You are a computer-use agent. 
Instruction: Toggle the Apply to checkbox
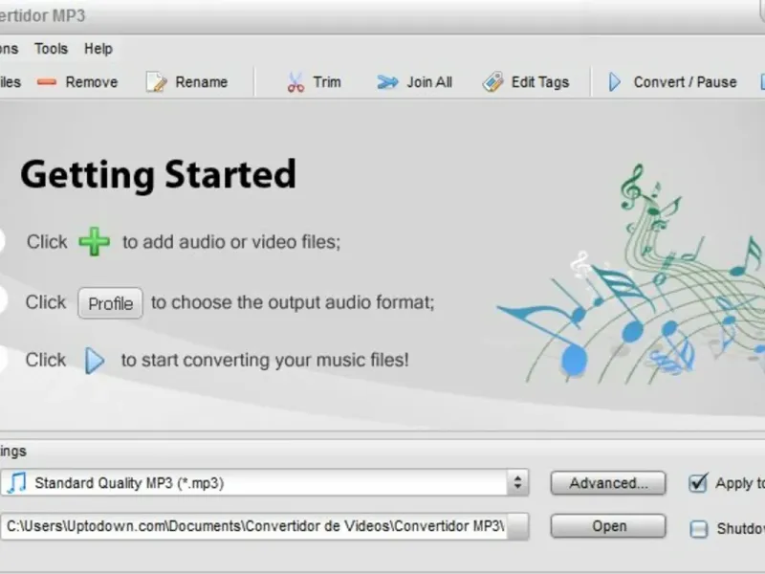pyautogui.click(x=698, y=483)
